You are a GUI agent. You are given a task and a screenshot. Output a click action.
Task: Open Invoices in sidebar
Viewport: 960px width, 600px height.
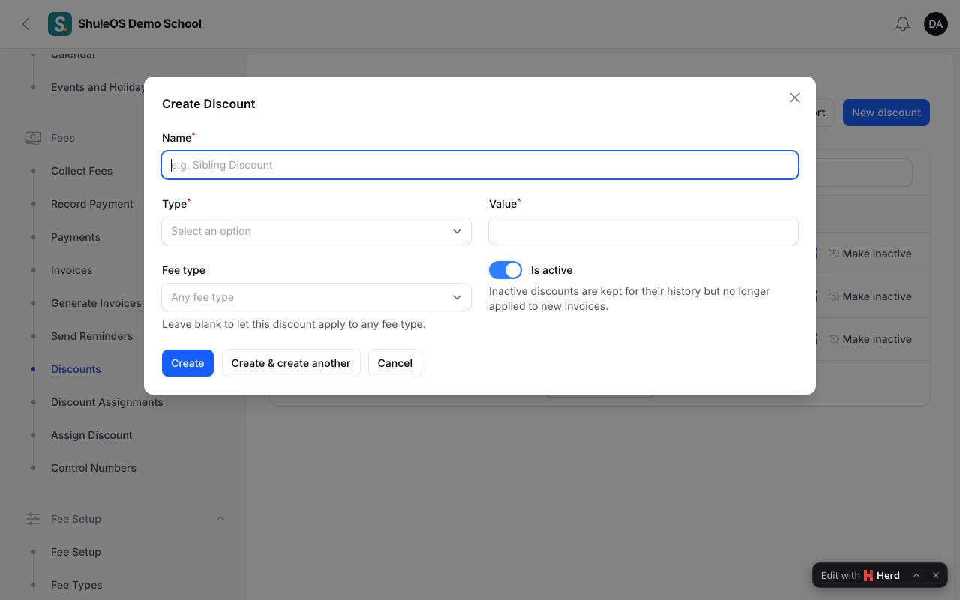pyautogui.click(x=72, y=270)
